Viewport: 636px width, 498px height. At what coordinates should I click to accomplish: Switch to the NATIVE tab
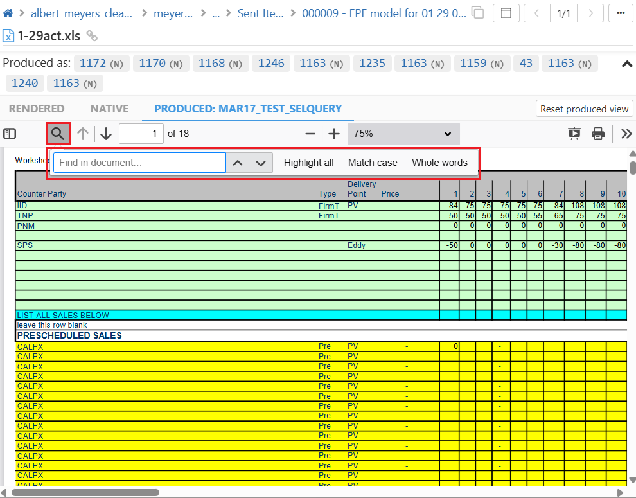109,109
